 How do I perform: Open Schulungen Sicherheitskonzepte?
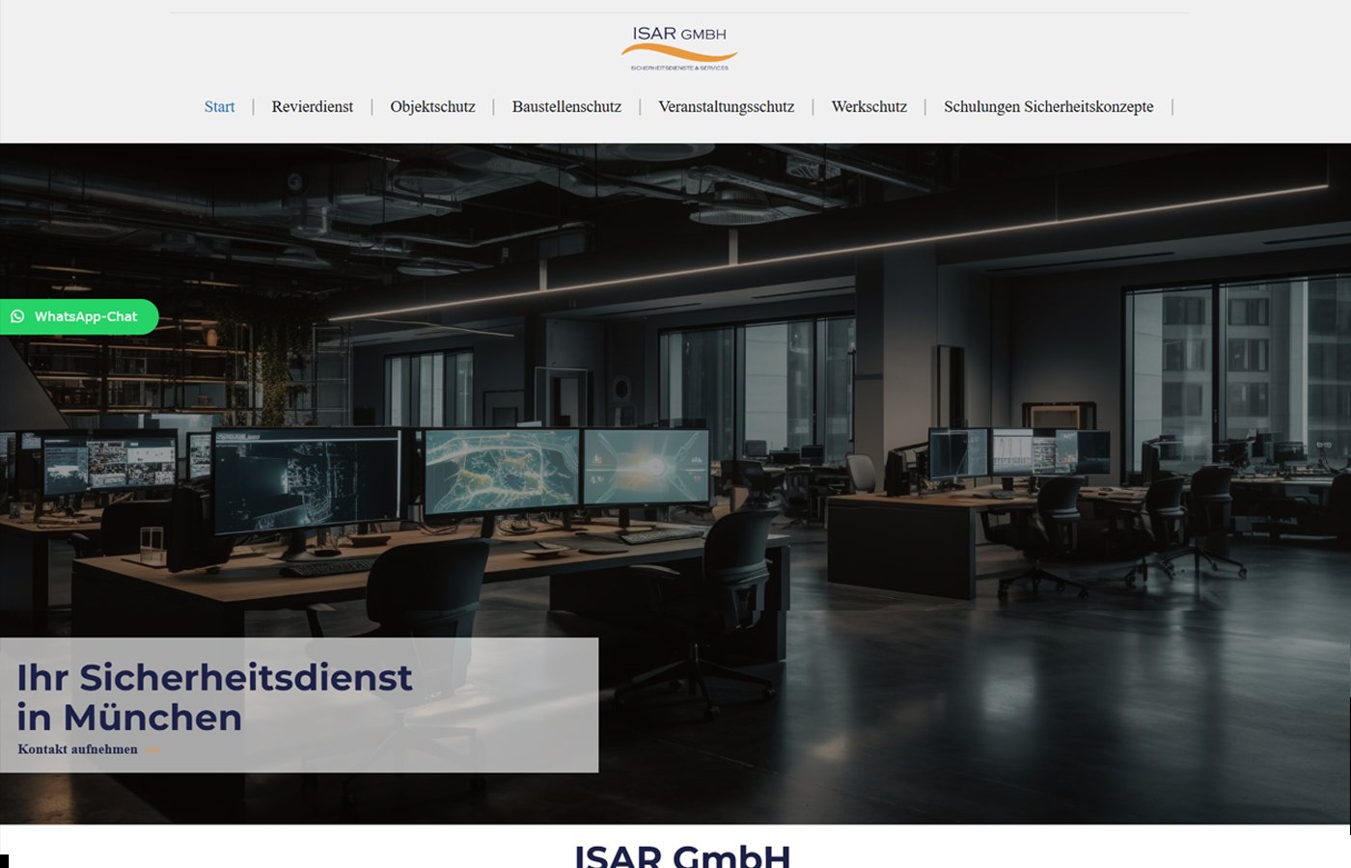[1049, 106]
